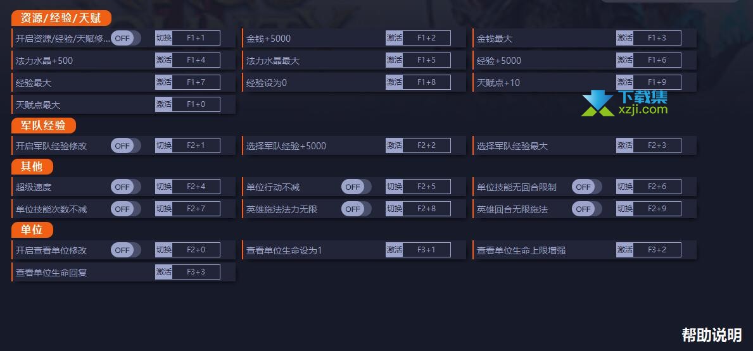The image size is (753, 351).
Task: Enable 英雄施法法力无限 toggle
Action: click(357, 209)
